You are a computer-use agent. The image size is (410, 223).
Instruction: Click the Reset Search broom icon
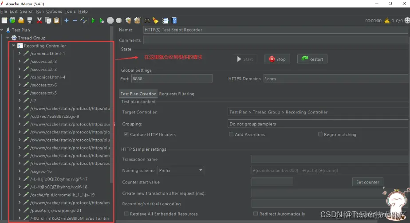(156, 20)
